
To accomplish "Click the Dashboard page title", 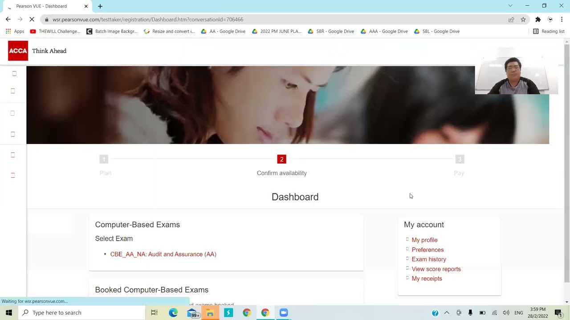I will click(x=295, y=197).
